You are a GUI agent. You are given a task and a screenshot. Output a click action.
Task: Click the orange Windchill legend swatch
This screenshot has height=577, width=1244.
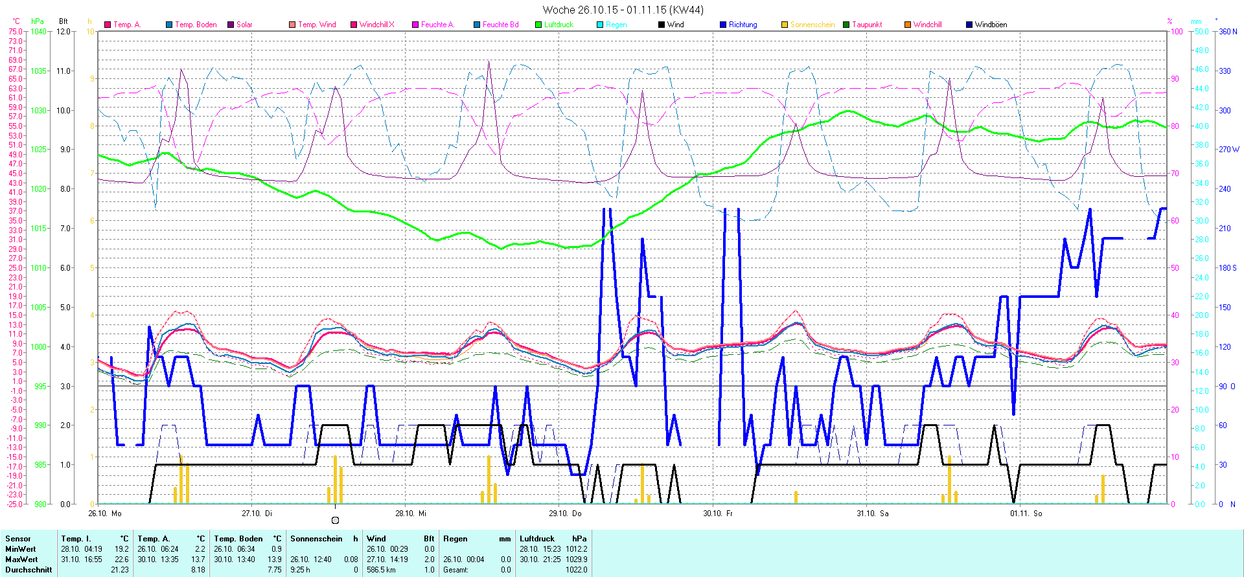coord(908,25)
